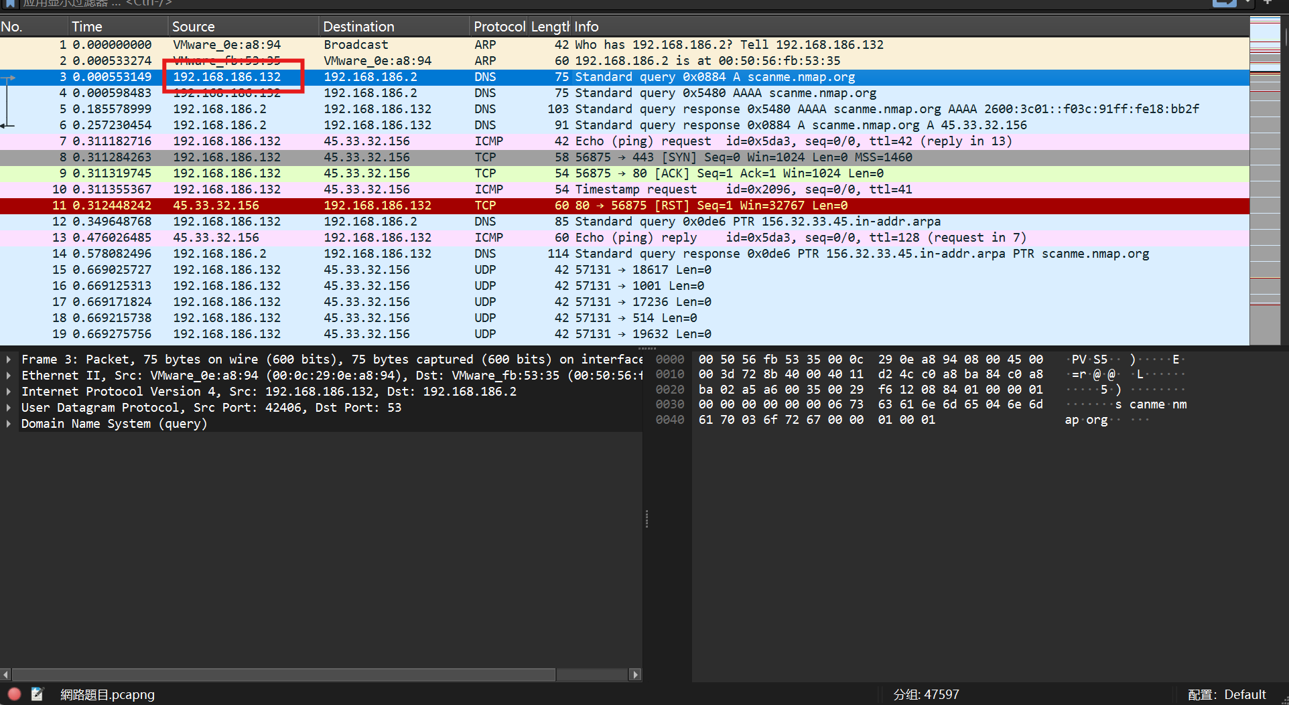Select packet 4 DNS query AAAA scanme.nmap.org
Viewport: 1289px width, 705px height.
tap(624, 93)
